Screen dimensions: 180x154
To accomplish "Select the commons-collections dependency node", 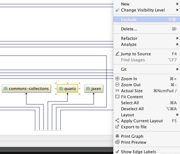I will (x=26, y=89).
